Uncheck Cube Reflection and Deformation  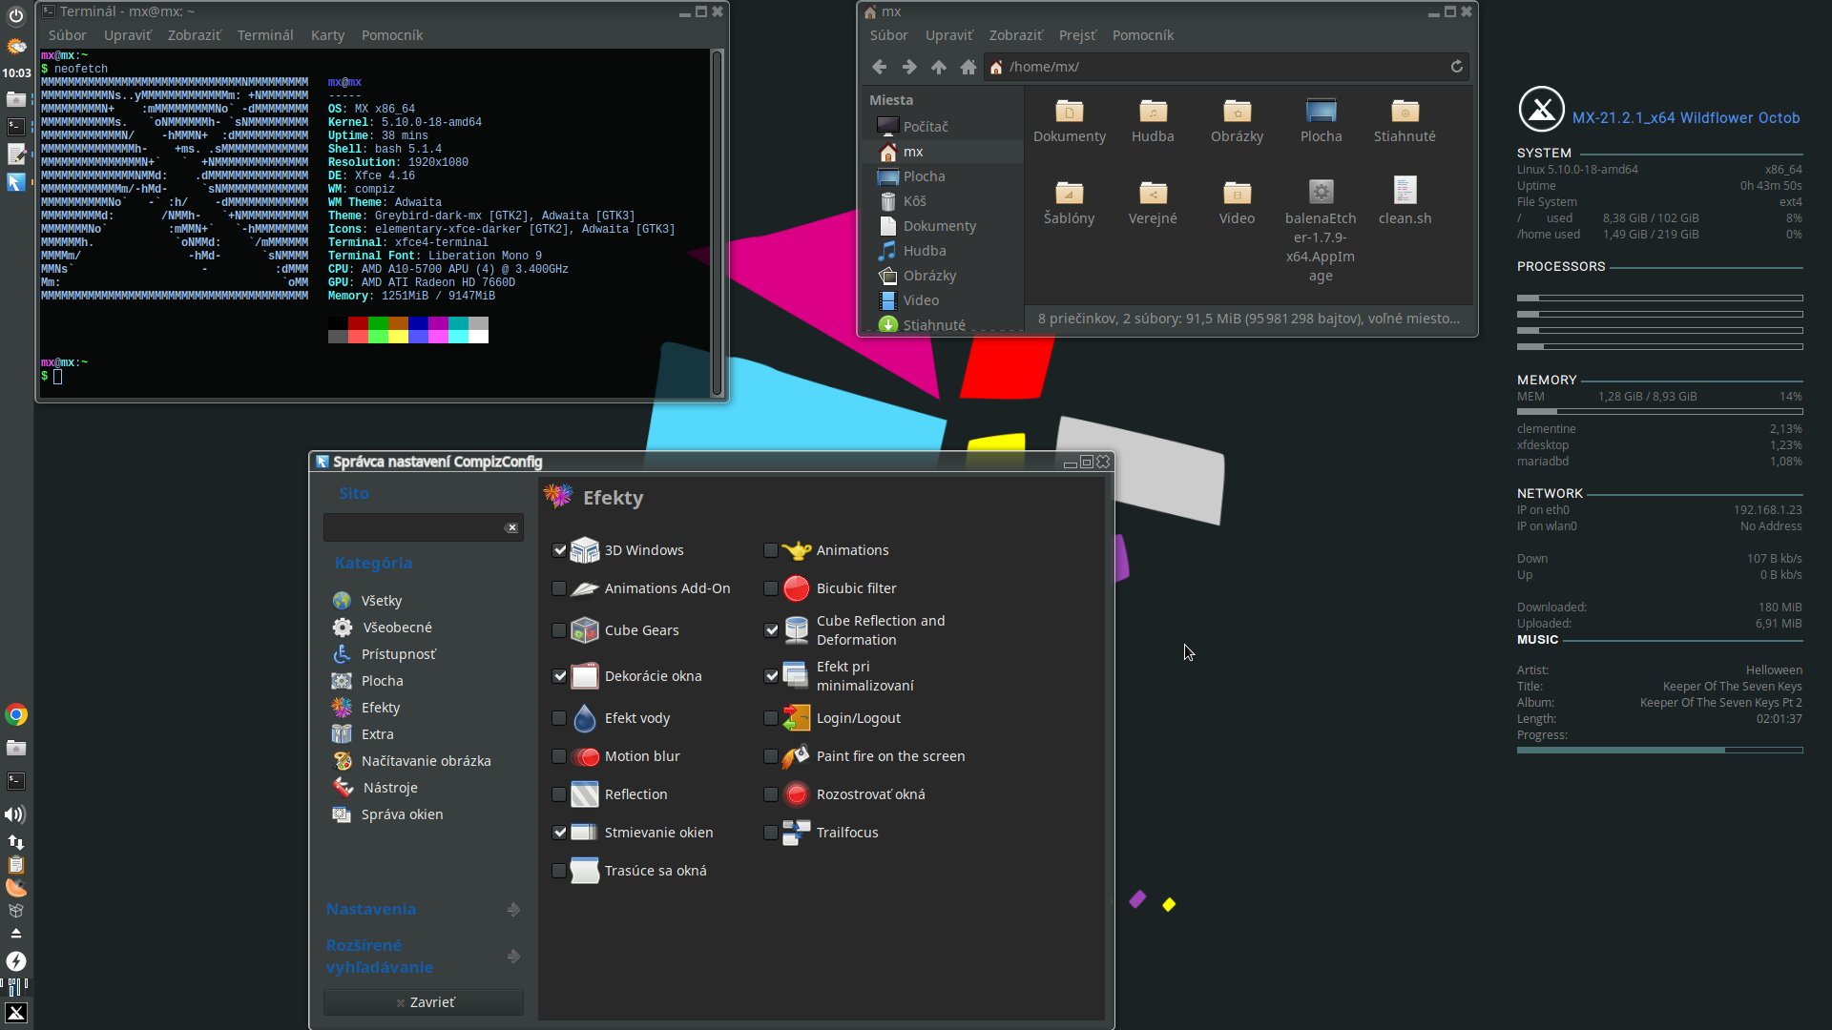coord(771,630)
